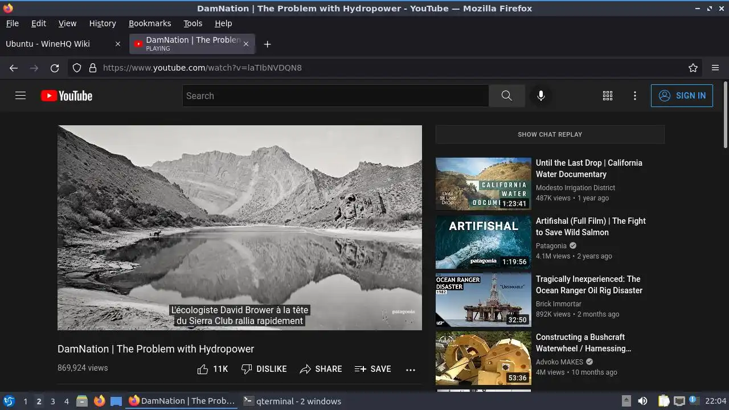Open update notification tray icon
This screenshot has width=729, height=410.
pyautogui.click(x=694, y=401)
